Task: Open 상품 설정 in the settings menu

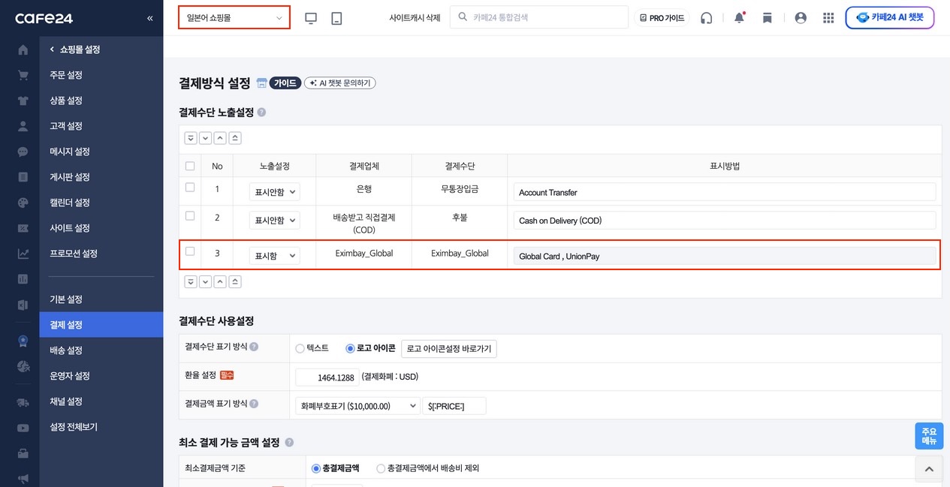Action: click(x=66, y=101)
